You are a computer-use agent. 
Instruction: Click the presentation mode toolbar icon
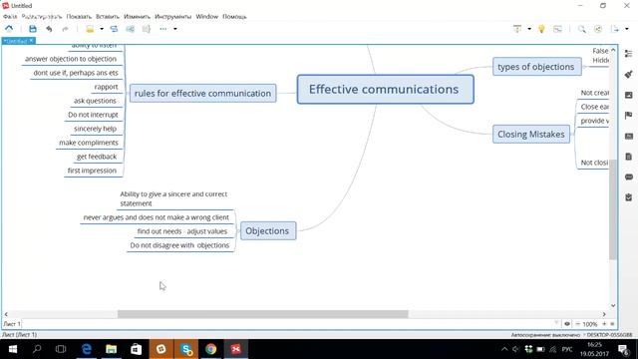[517, 29]
